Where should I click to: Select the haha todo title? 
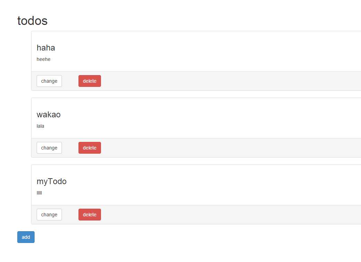(46, 48)
